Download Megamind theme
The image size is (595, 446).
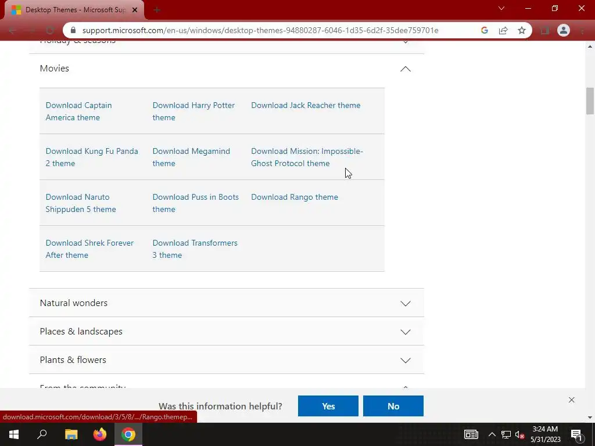click(x=191, y=157)
